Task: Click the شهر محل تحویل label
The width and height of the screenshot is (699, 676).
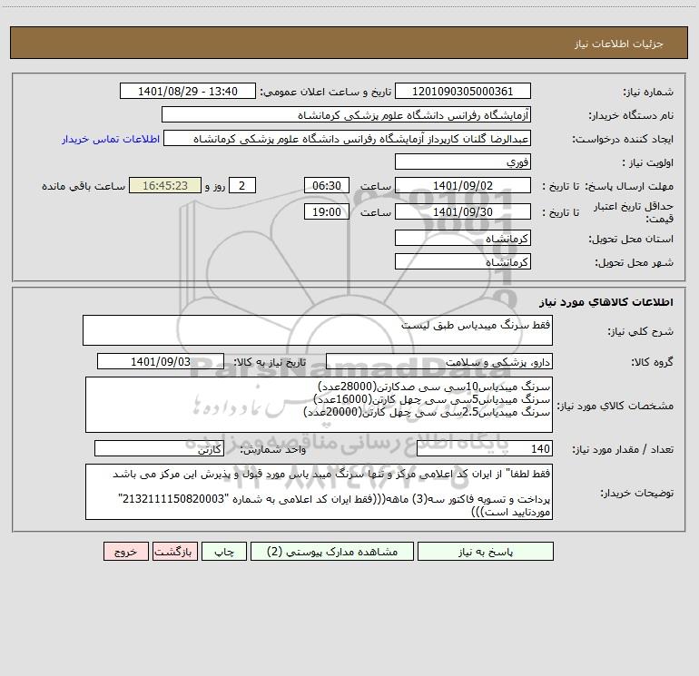Action: (x=635, y=263)
